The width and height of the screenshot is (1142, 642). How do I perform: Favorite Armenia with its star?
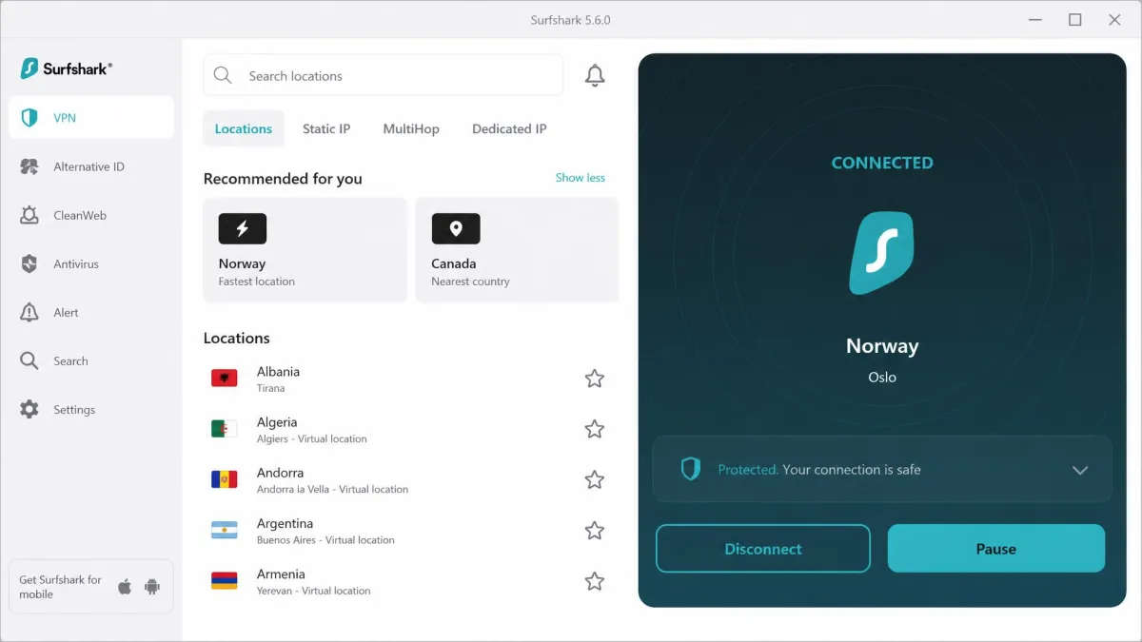(x=595, y=580)
